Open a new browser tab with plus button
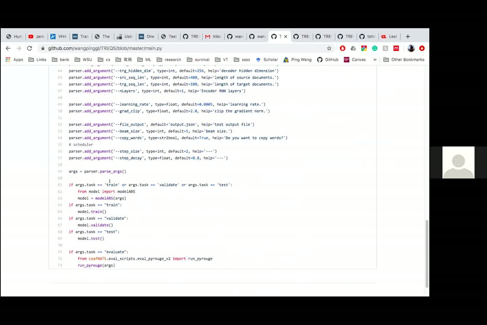Screen dimensions: 487x325 click(408, 37)
